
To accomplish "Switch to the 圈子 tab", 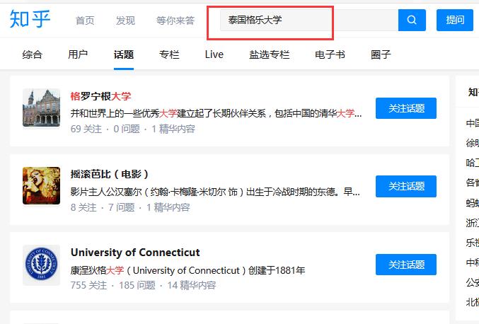I will point(381,54).
